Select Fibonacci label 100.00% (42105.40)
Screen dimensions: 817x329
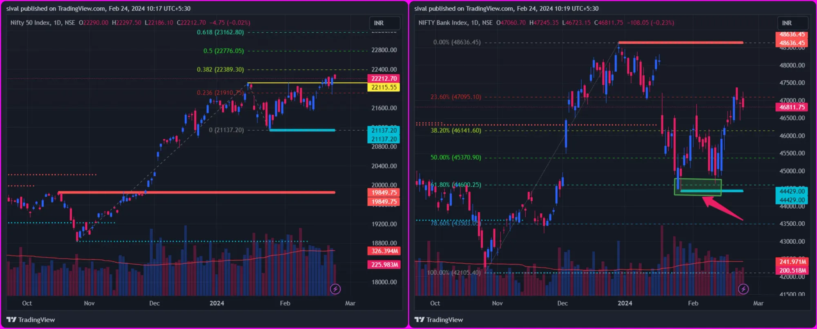454,273
